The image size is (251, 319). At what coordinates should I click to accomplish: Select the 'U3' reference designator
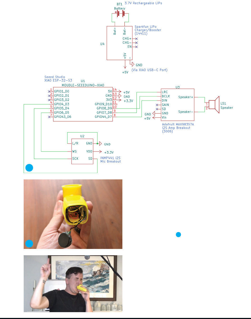[178, 87]
